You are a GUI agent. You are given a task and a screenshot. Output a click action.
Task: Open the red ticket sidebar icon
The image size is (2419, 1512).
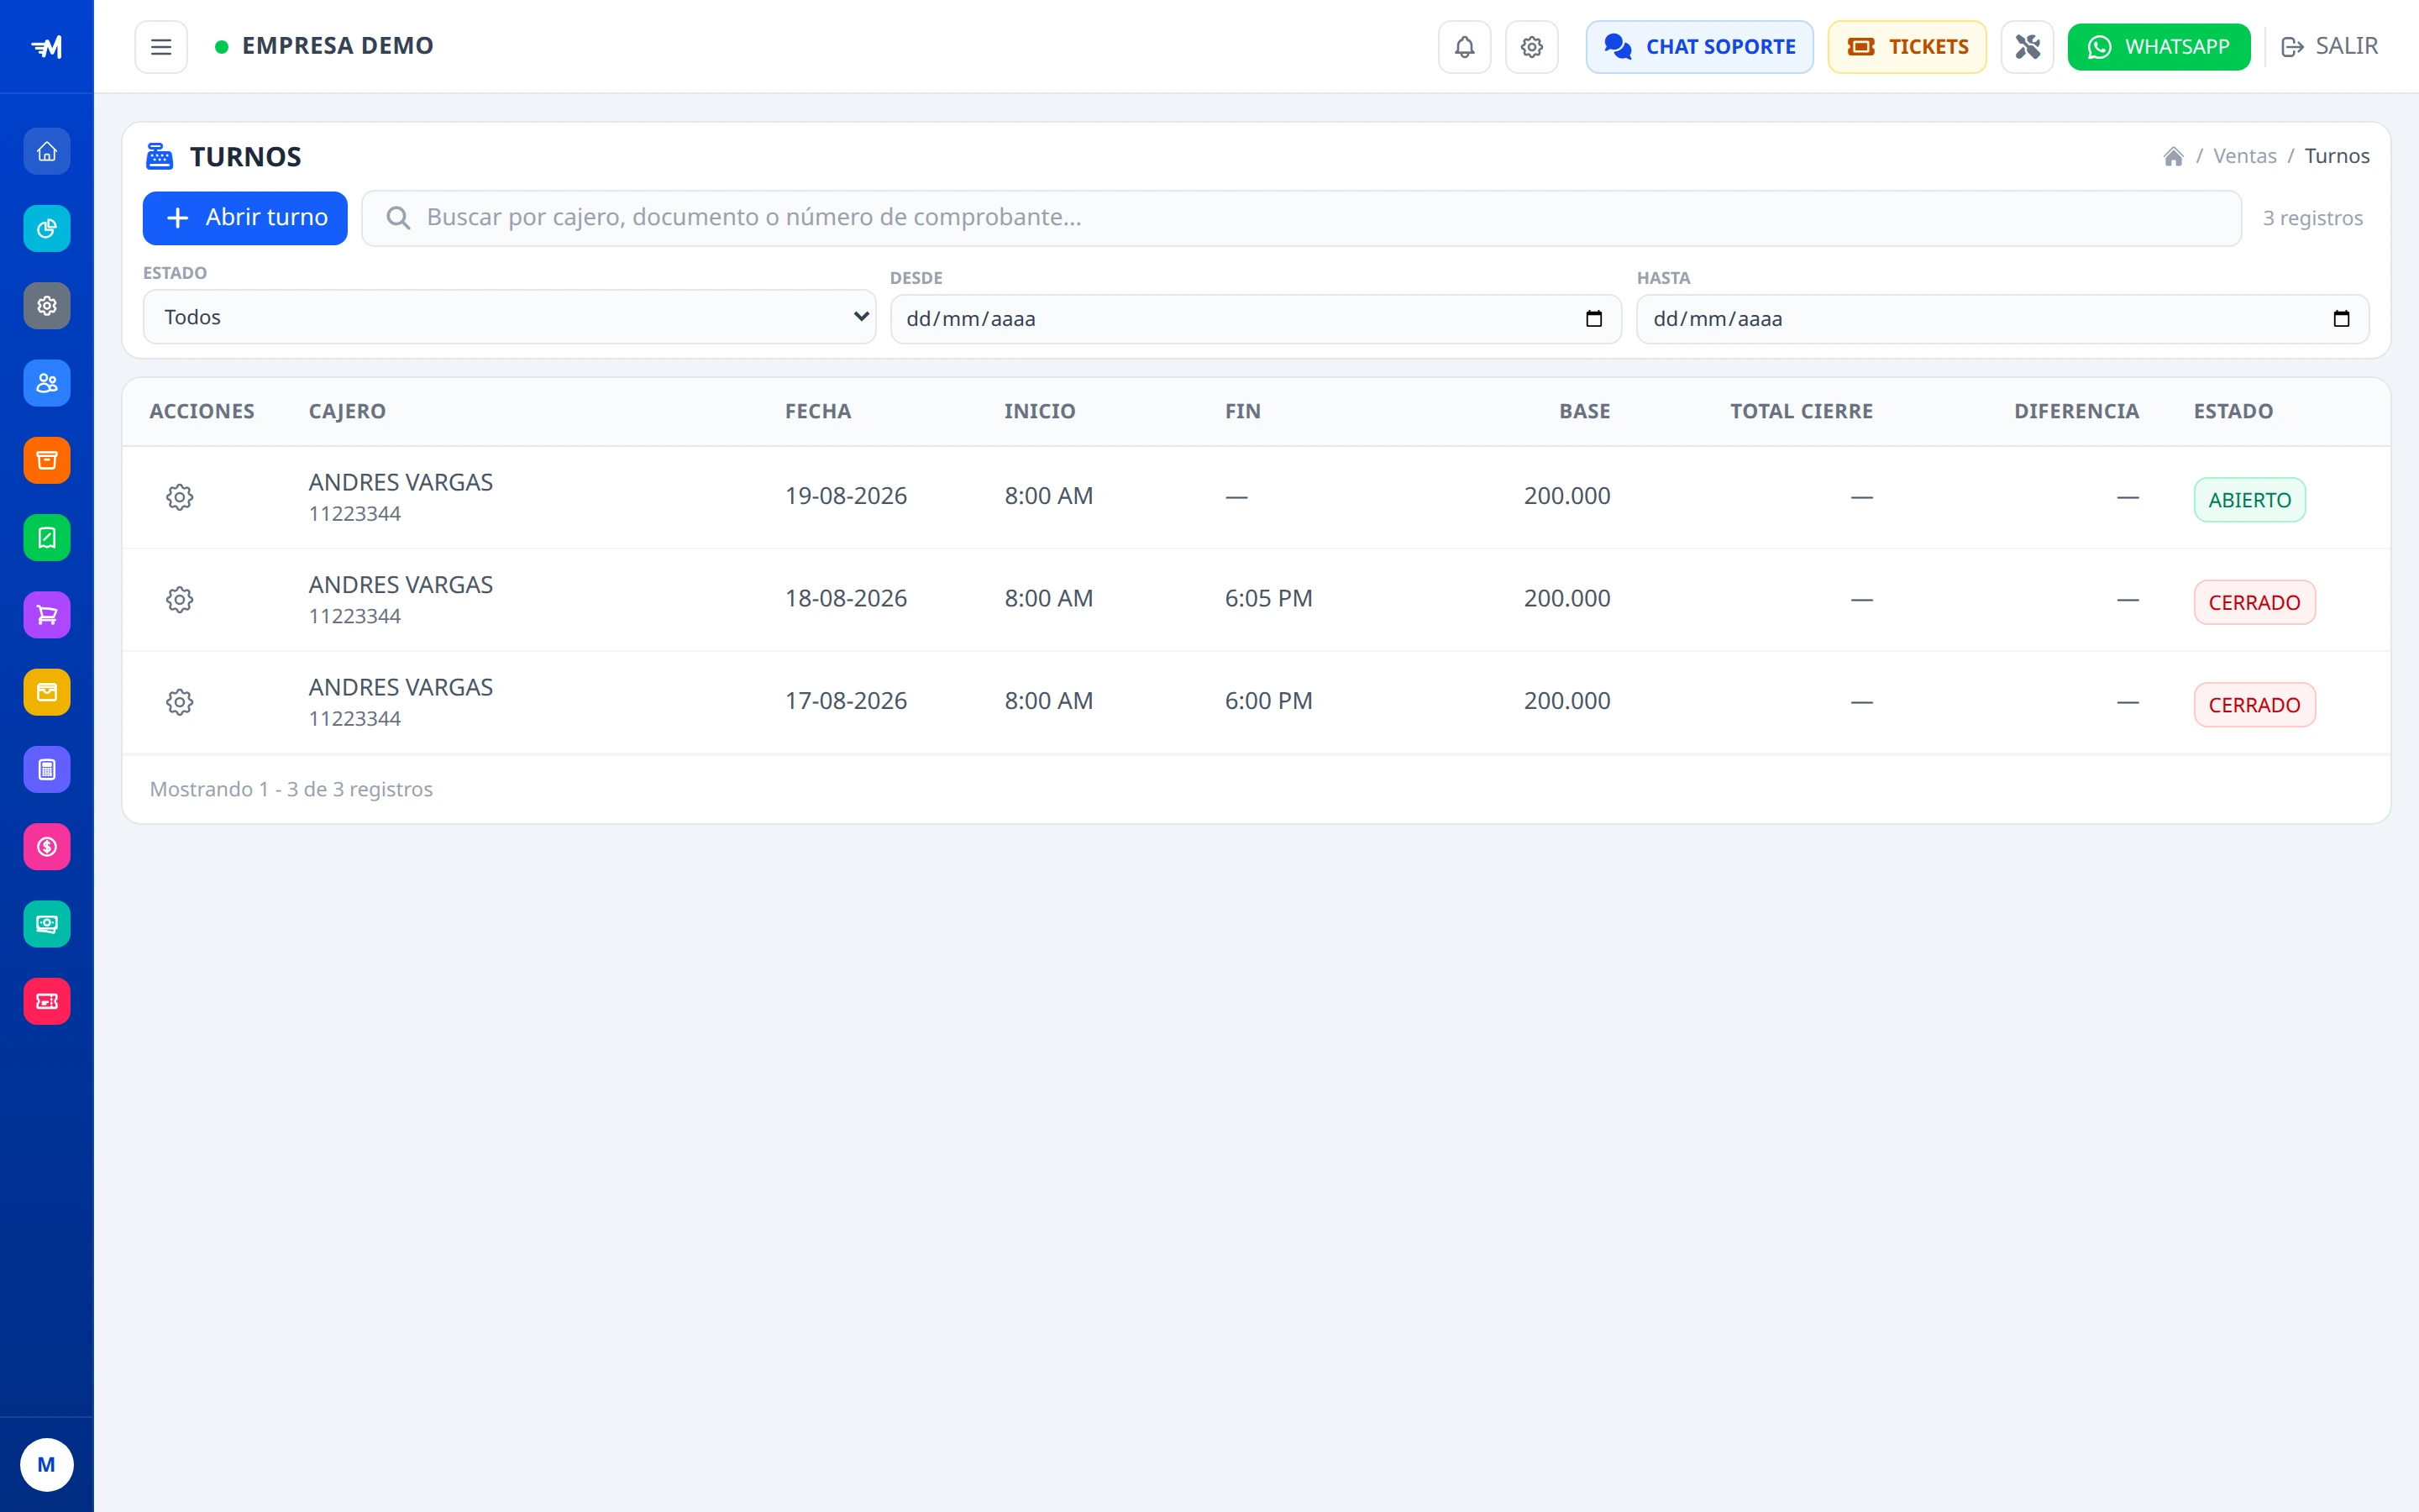47,1001
